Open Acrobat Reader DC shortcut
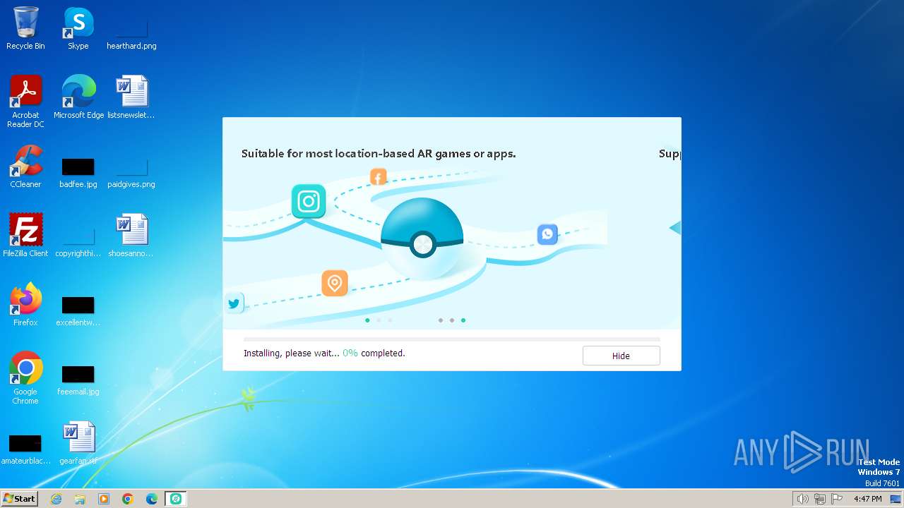904x508 pixels. point(25,102)
